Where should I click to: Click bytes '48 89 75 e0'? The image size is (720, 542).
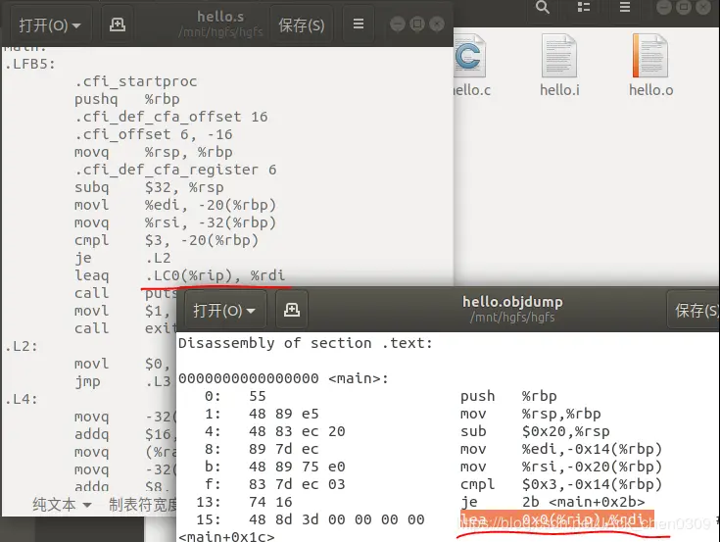(297, 467)
